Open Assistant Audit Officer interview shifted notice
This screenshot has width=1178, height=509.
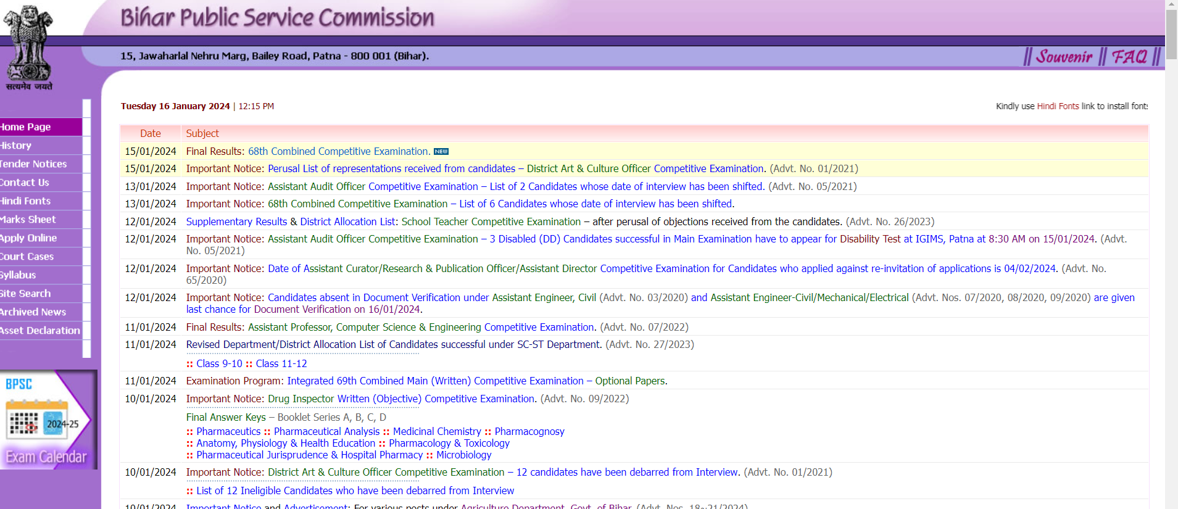(x=516, y=186)
